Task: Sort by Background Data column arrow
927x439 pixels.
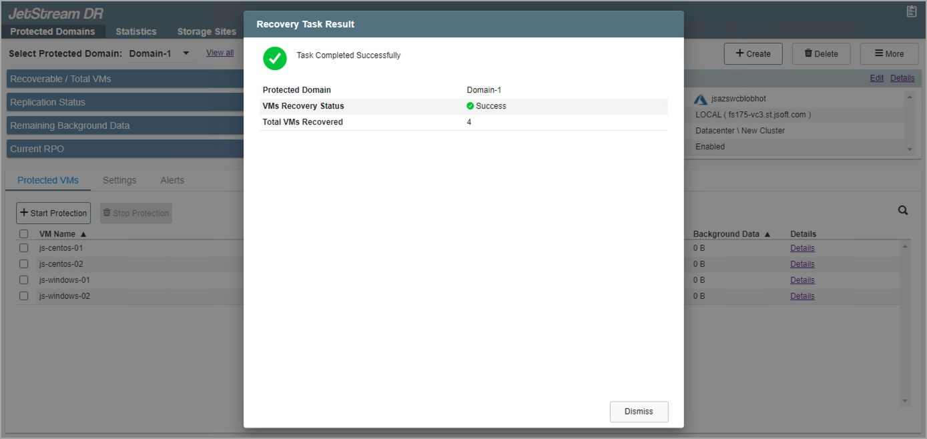Action: (x=767, y=234)
